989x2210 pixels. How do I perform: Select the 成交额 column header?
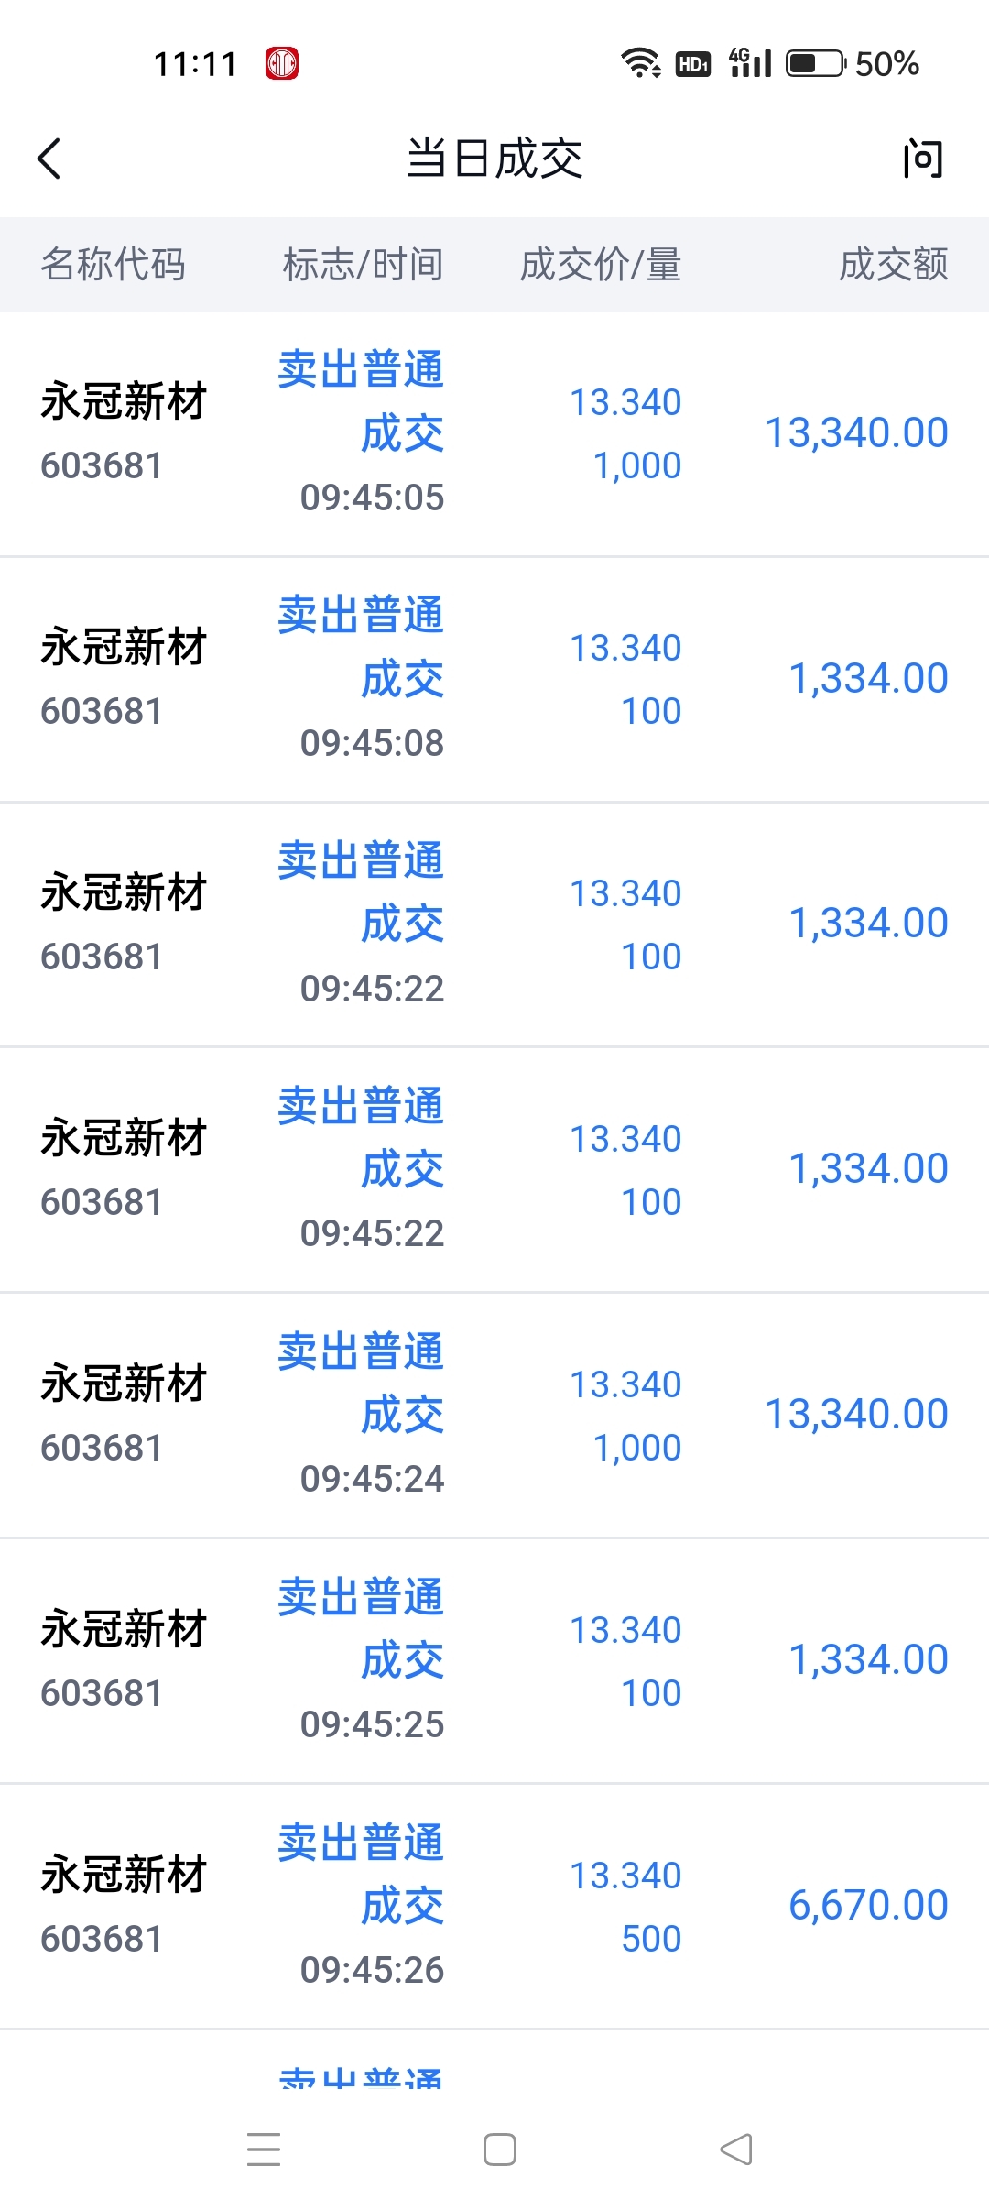coord(894,264)
